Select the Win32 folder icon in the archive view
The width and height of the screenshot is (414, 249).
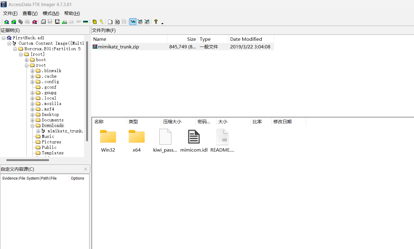[x=108, y=136]
